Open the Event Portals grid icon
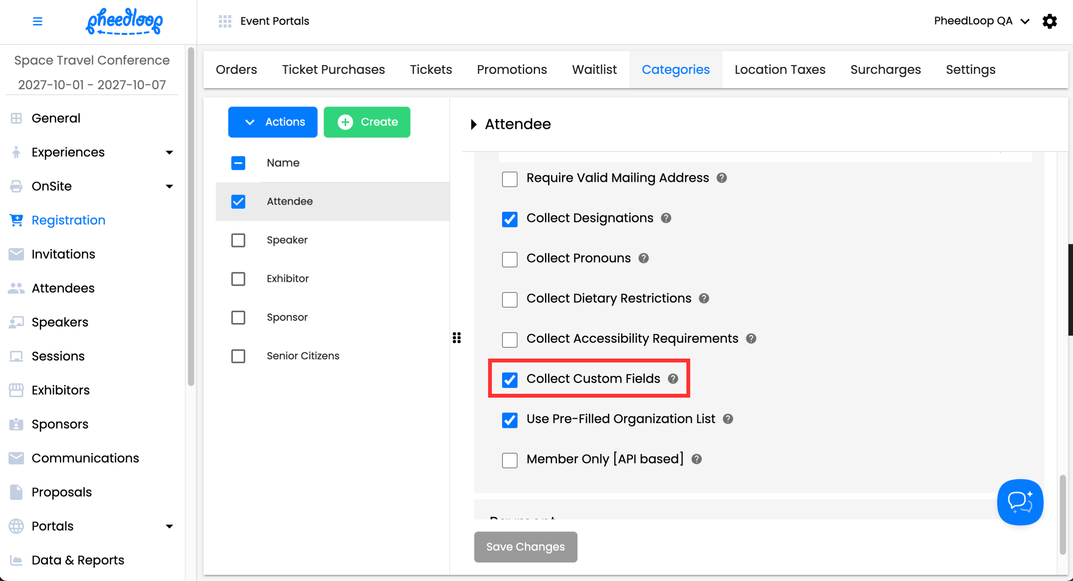 point(225,21)
